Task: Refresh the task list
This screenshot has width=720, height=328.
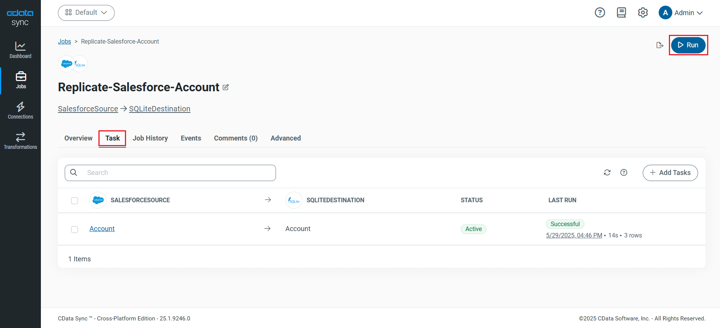Action: tap(607, 173)
